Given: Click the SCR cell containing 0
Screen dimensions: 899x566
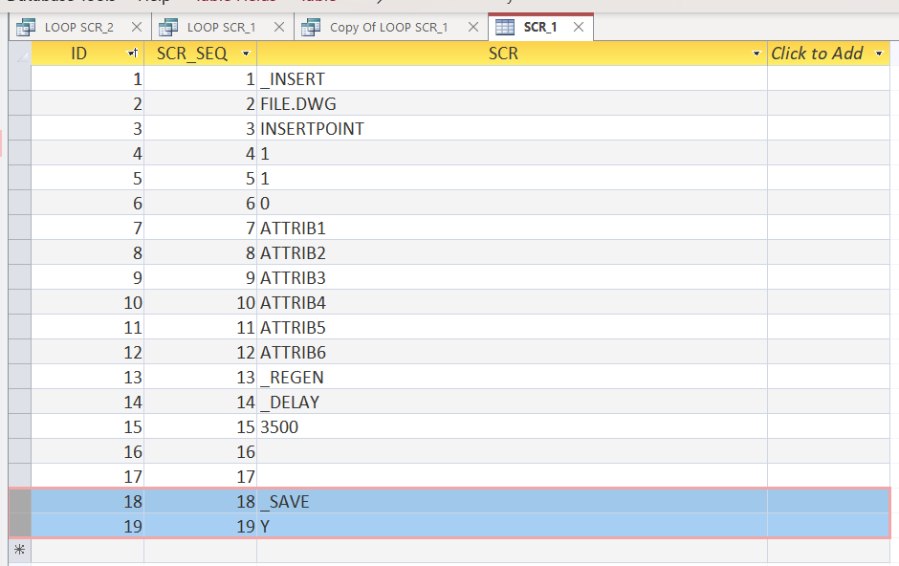Looking at the screenshot, I should pyautogui.click(x=512, y=203).
